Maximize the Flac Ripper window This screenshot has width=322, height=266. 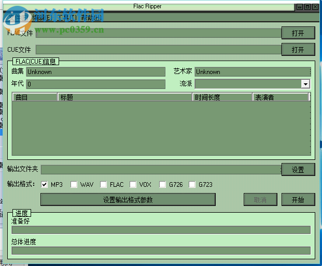pyautogui.click(x=307, y=7)
